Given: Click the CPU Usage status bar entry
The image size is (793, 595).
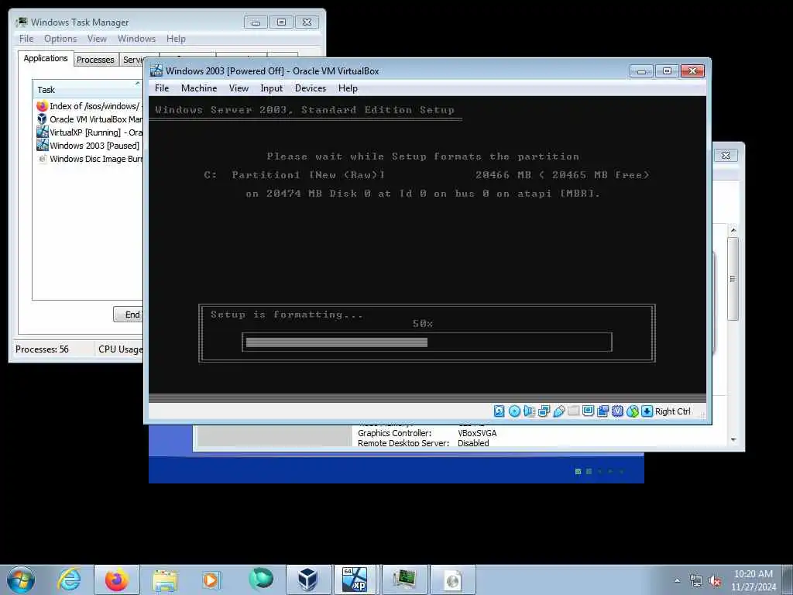Looking at the screenshot, I should 120,349.
